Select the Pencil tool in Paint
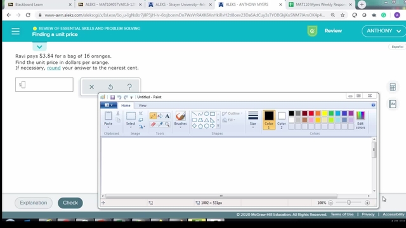This screenshot has width=406, height=228. (153, 116)
